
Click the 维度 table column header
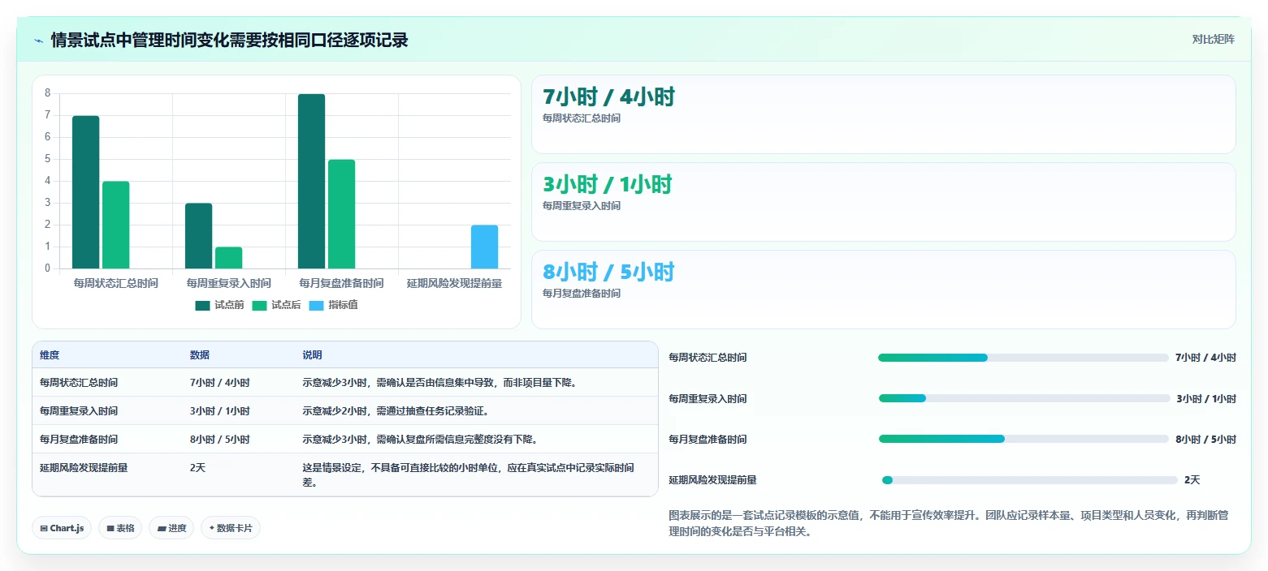click(50, 355)
